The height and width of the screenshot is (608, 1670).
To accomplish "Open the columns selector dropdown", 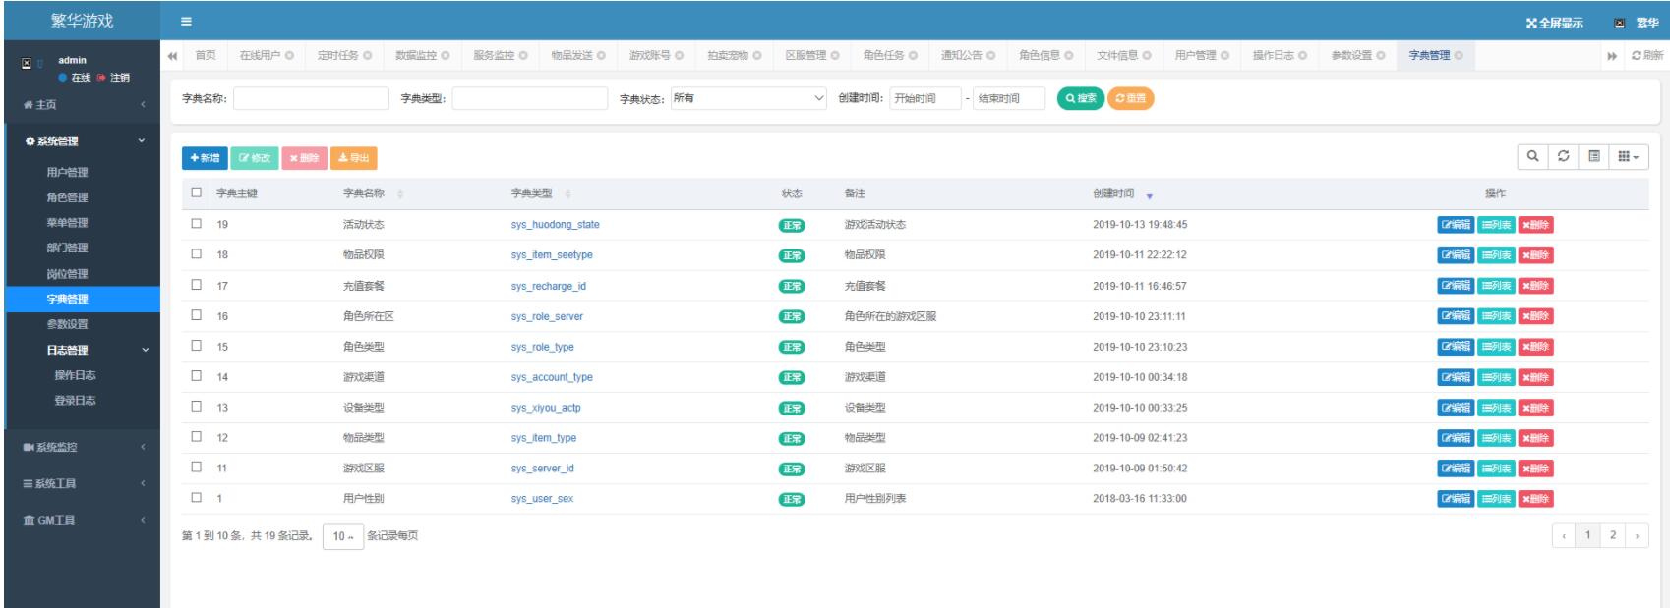I will 1628,157.
